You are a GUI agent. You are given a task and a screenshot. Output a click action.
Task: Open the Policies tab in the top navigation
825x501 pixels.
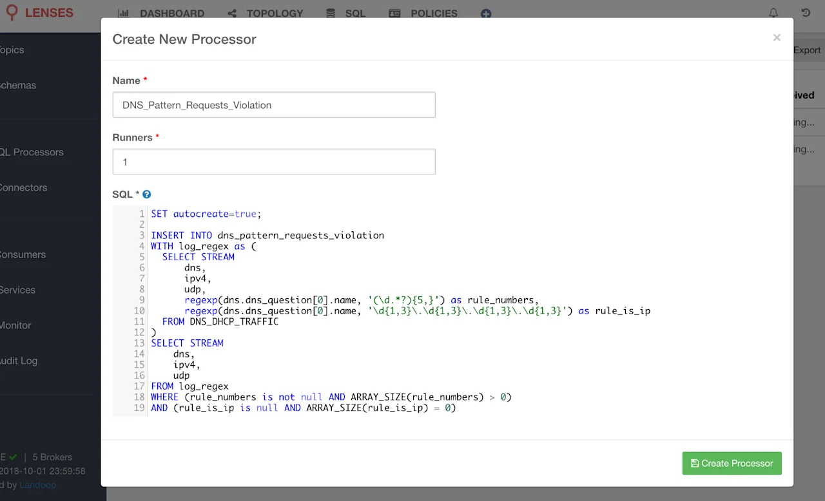pyautogui.click(x=423, y=13)
